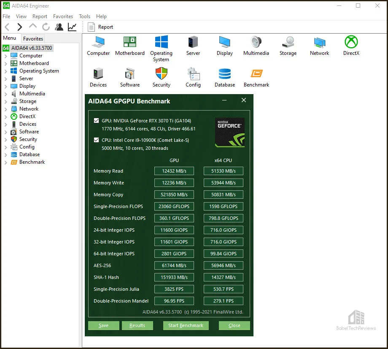Screen dimensions: 388x349
Task: Click GPU Single-Precision FLOPS 23060 GFLOPS
Action: tap(174, 206)
